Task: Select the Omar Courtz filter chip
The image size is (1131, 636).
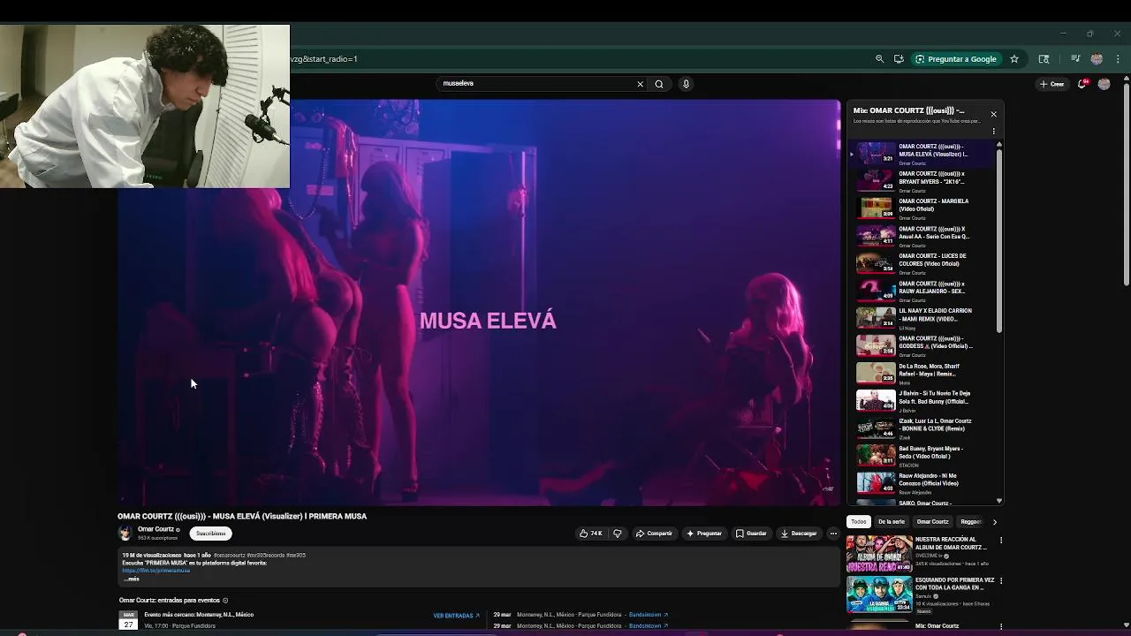Action: point(932,522)
